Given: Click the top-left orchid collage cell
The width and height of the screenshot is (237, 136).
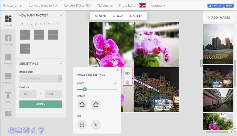Looking at the screenshot, I should click(111, 44).
